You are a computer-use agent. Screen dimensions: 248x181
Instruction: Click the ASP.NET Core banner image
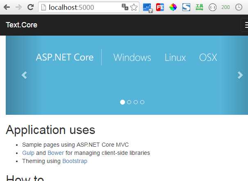[127, 75]
